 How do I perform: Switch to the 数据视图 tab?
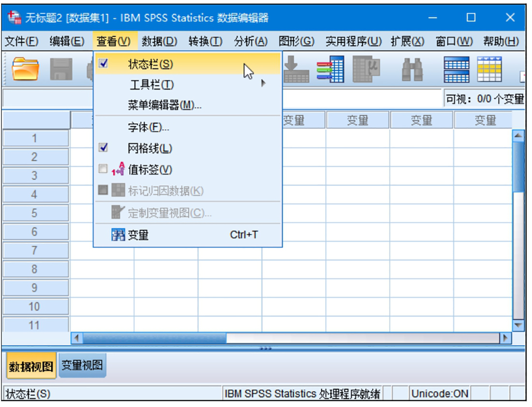[31, 366]
